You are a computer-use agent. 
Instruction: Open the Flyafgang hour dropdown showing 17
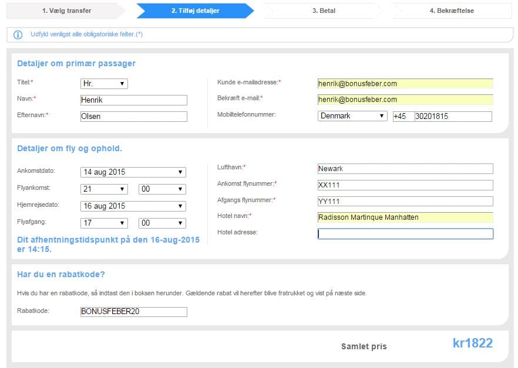(x=104, y=223)
